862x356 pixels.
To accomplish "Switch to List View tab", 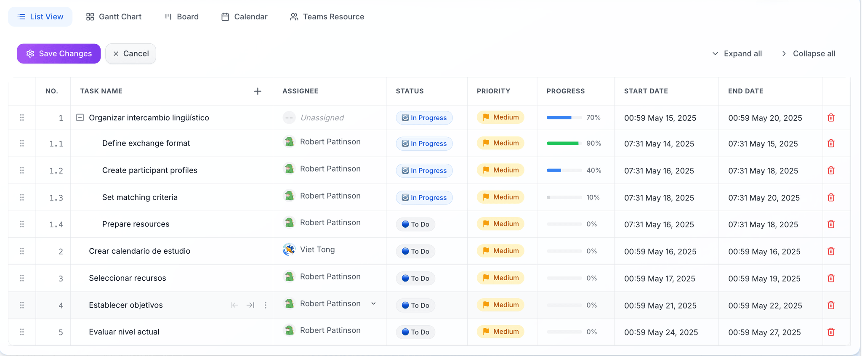I will tap(40, 17).
